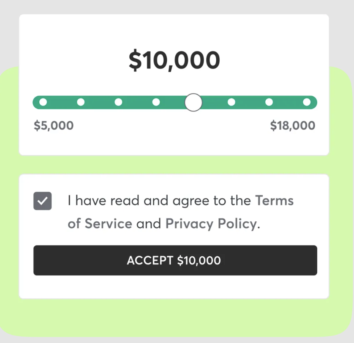Click green track between last two stops
This screenshot has height=343, width=354.
coord(288,102)
